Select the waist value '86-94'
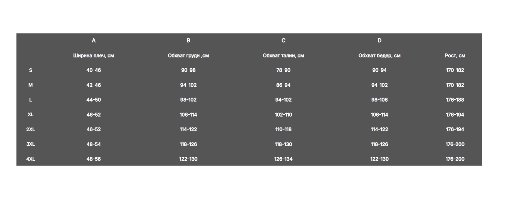The width and height of the screenshot is (510, 204). click(283, 85)
